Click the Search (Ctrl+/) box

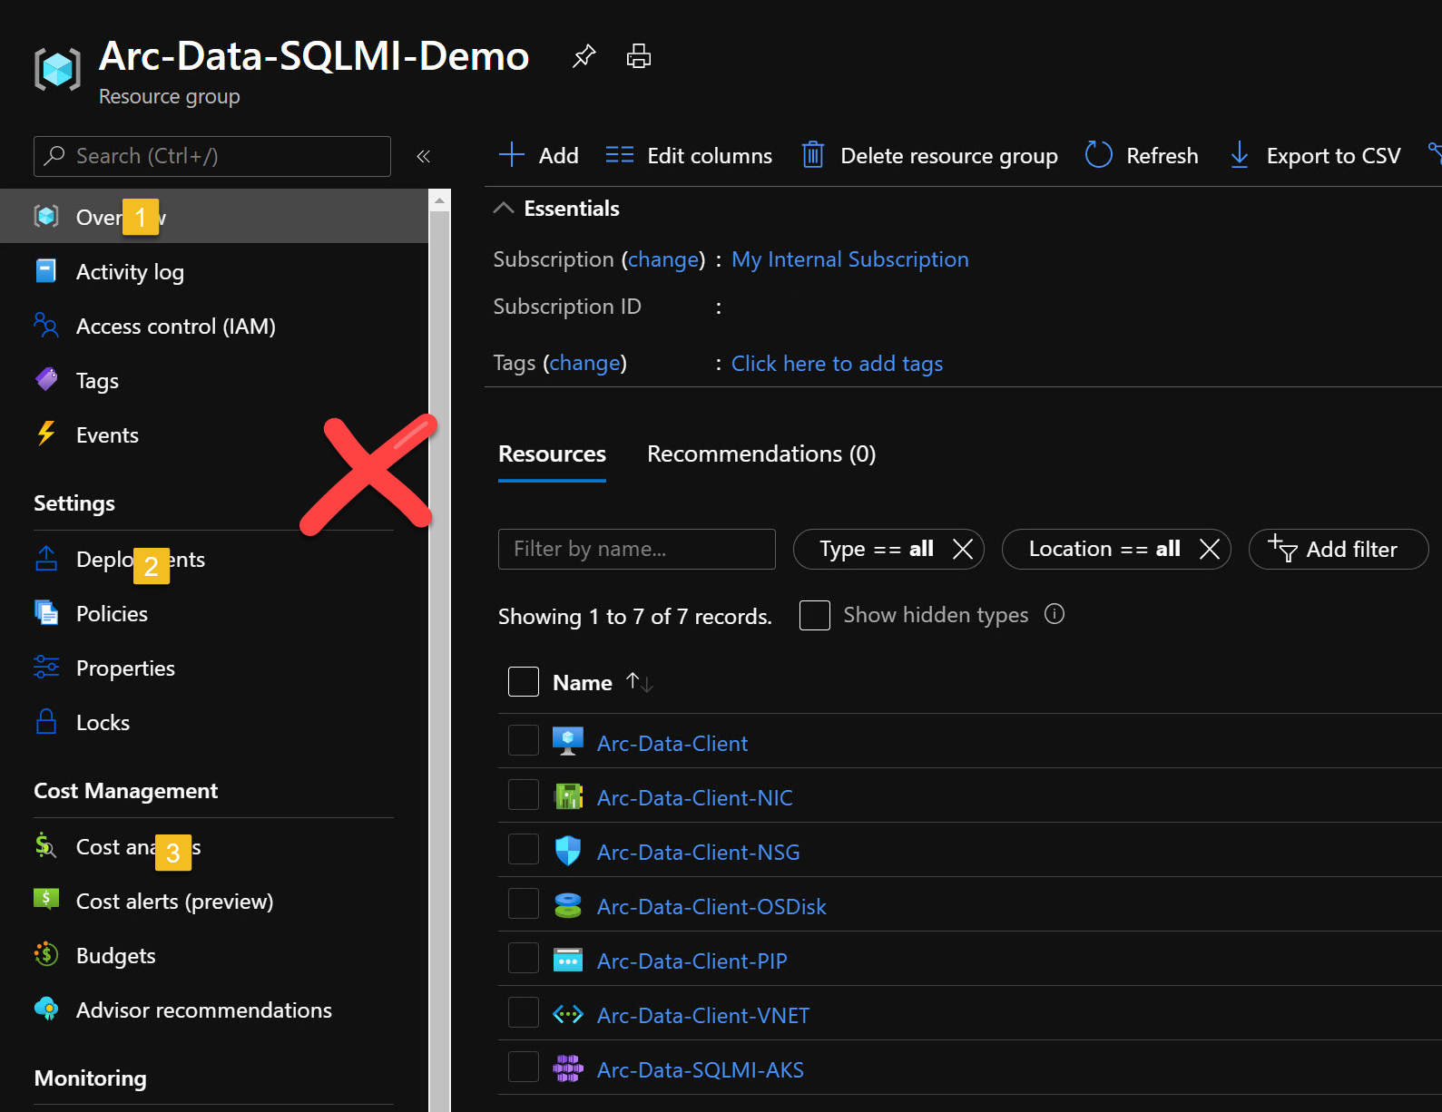click(x=212, y=156)
